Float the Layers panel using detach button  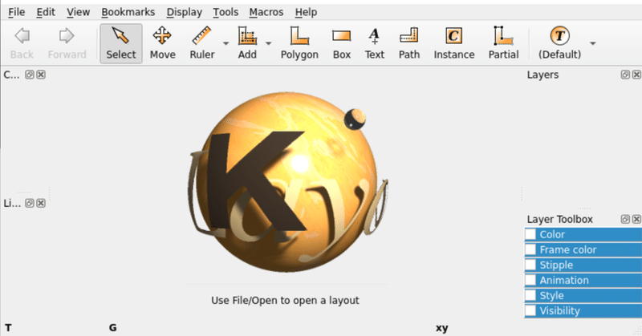point(625,75)
